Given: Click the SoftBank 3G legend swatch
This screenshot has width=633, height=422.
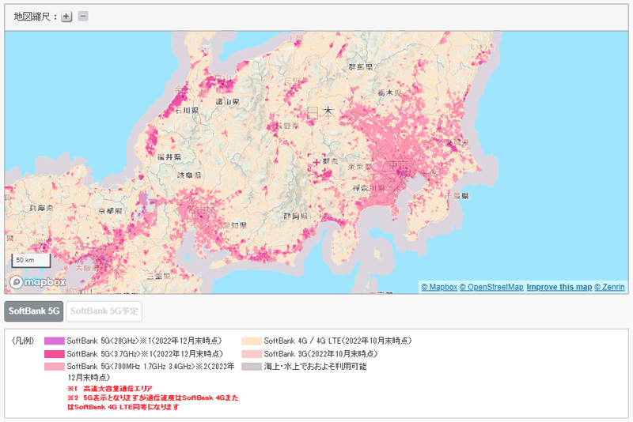Looking at the screenshot, I should click(x=252, y=354).
